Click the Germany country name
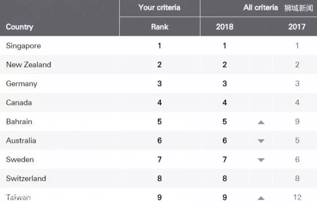 click(x=22, y=84)
